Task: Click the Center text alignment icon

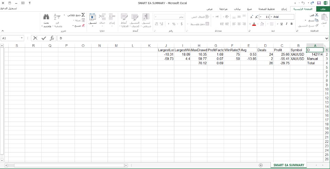Action: [x=239, y=24]
